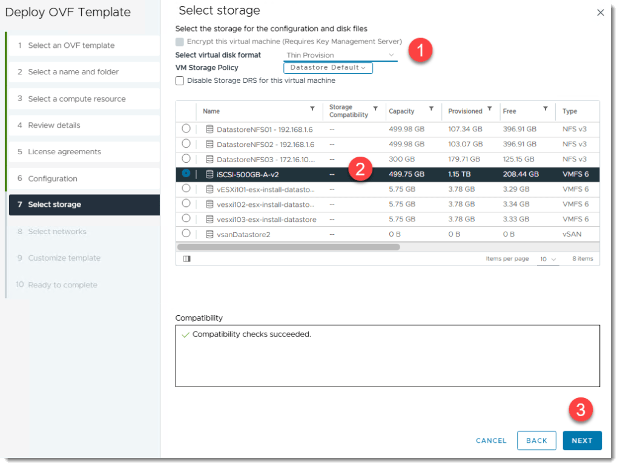Open the items per page dropdown
Image resolution: width=620 pixels, height=467 pixels.
point(548,259)
